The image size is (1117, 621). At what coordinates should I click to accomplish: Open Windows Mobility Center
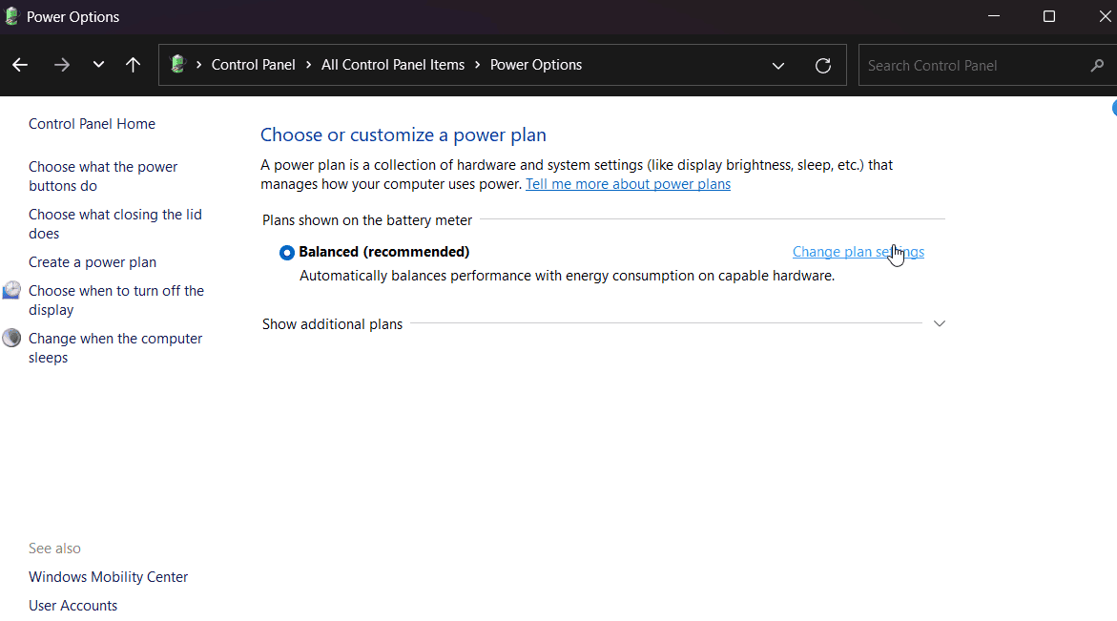click(109, 577)
